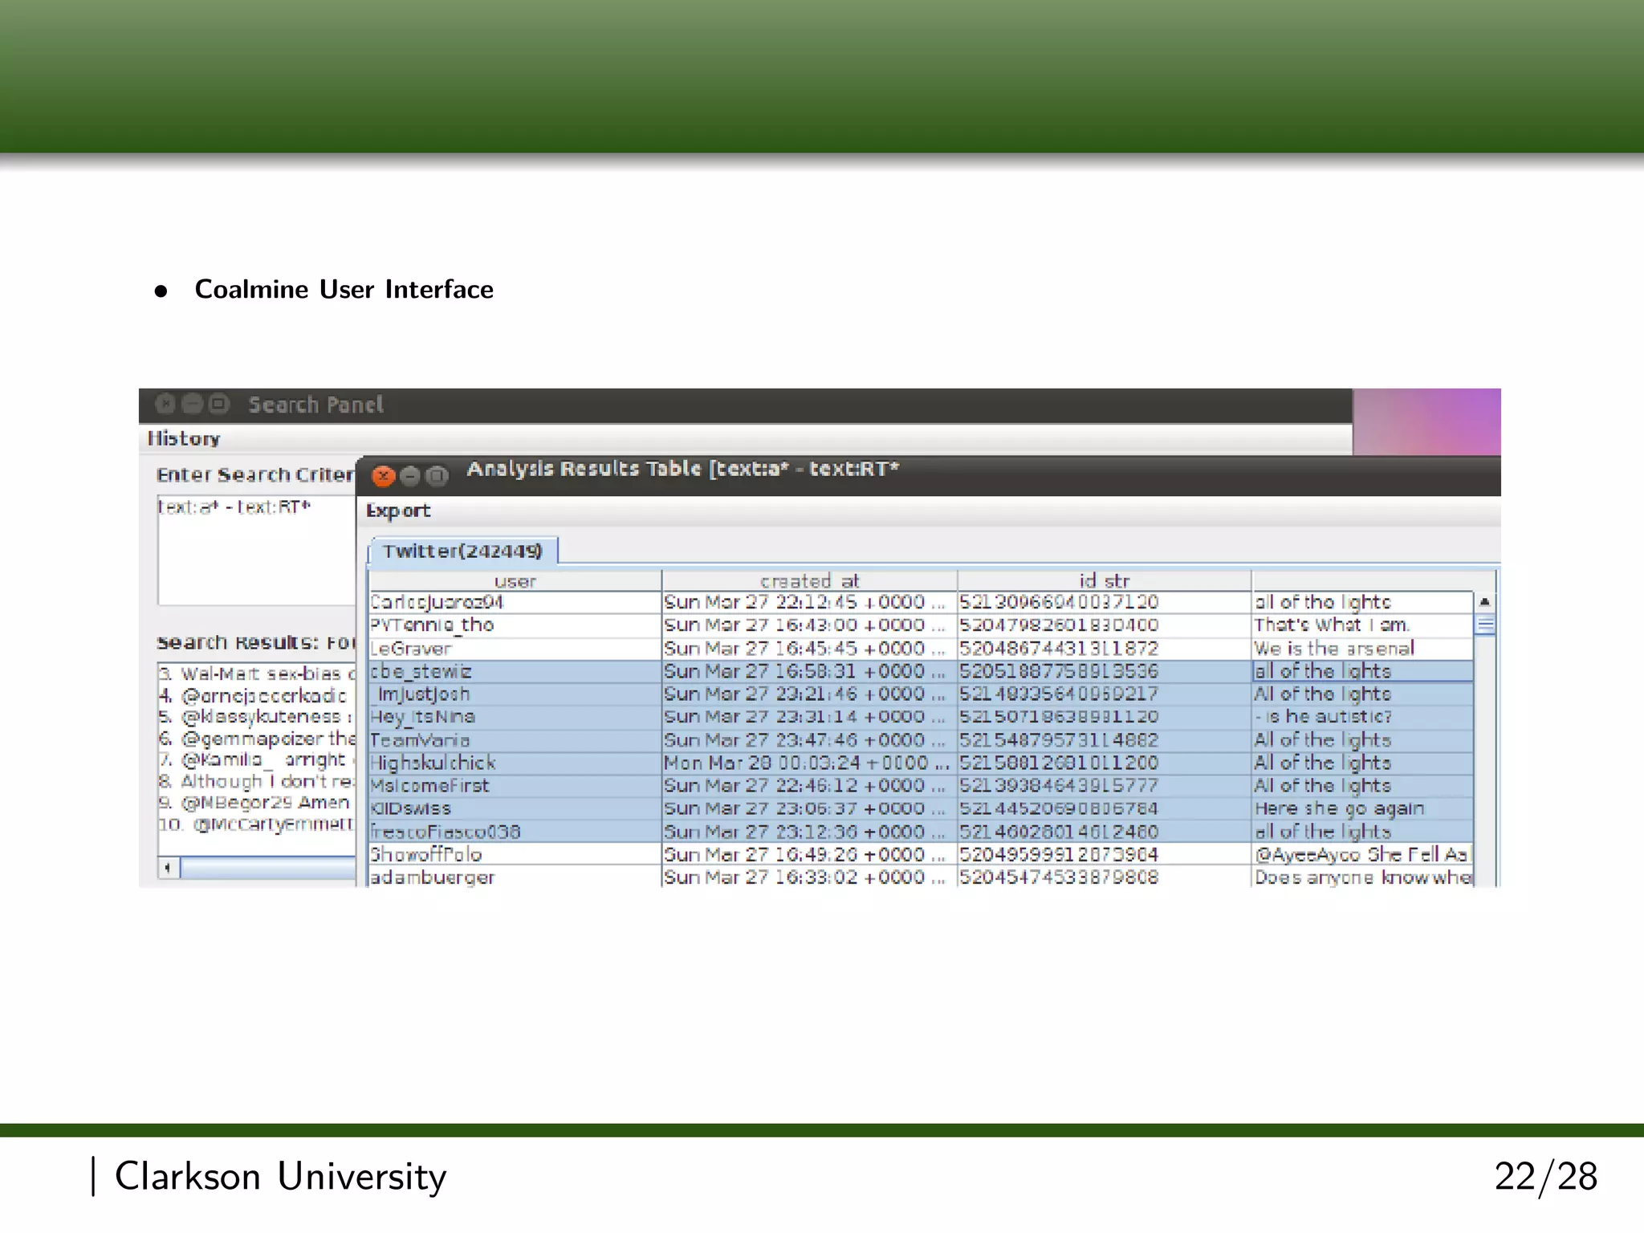Click date cell Sun Mar 27 16:43:00
Viewport: 1644px width, 1233px height.
[809, 625]
